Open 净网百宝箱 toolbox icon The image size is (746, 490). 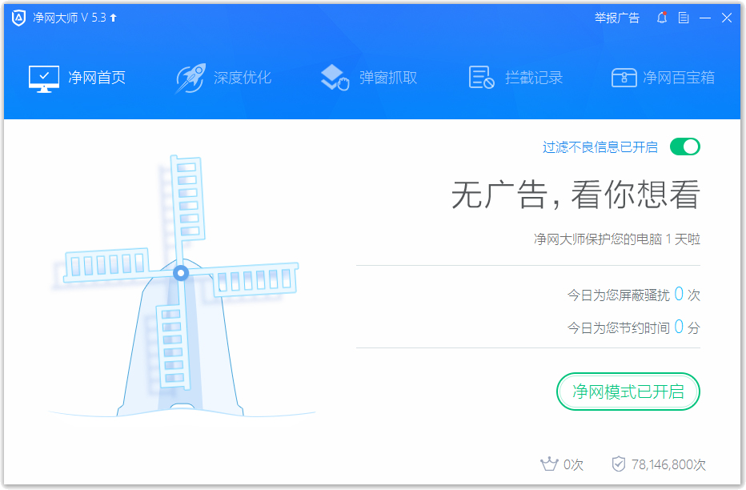[624, 77]
